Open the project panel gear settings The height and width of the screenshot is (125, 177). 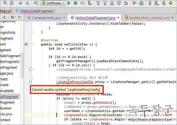(x=13, y=17)
